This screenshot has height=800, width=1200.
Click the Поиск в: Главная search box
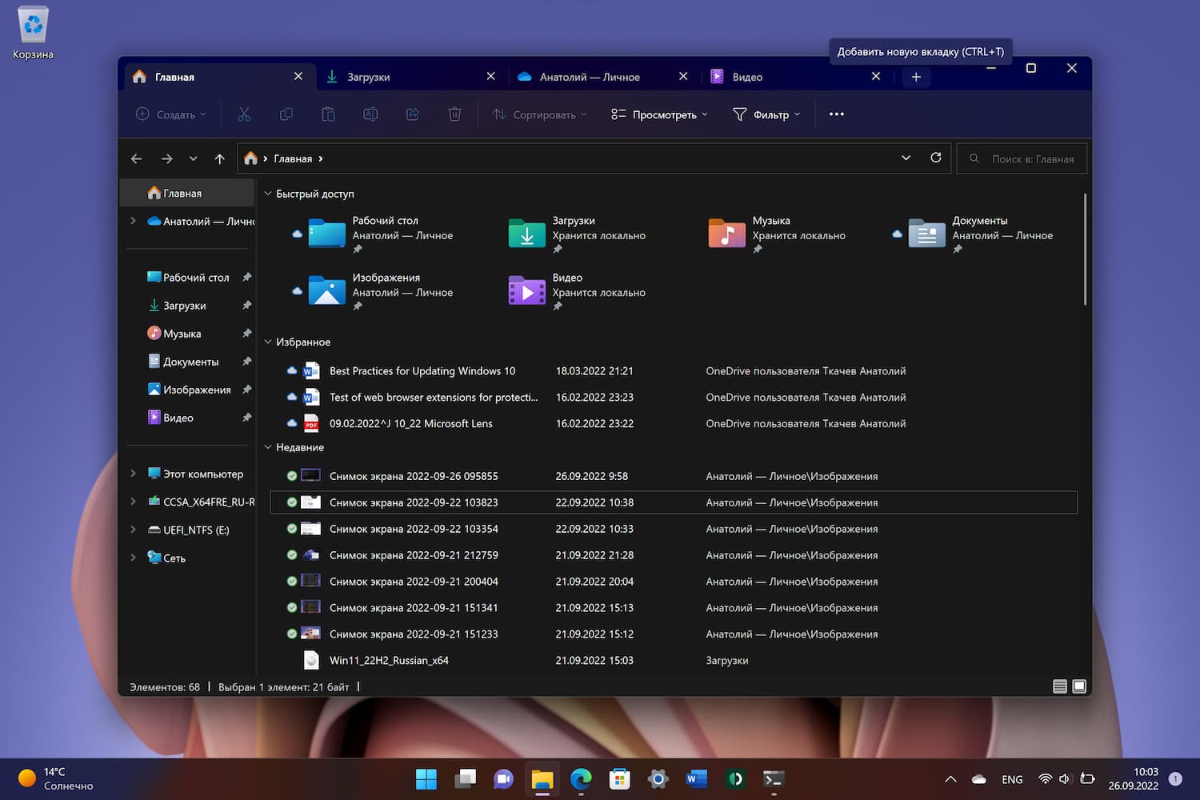(x=1024, y=158)
